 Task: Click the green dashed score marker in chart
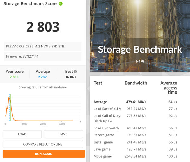[10, 107]
